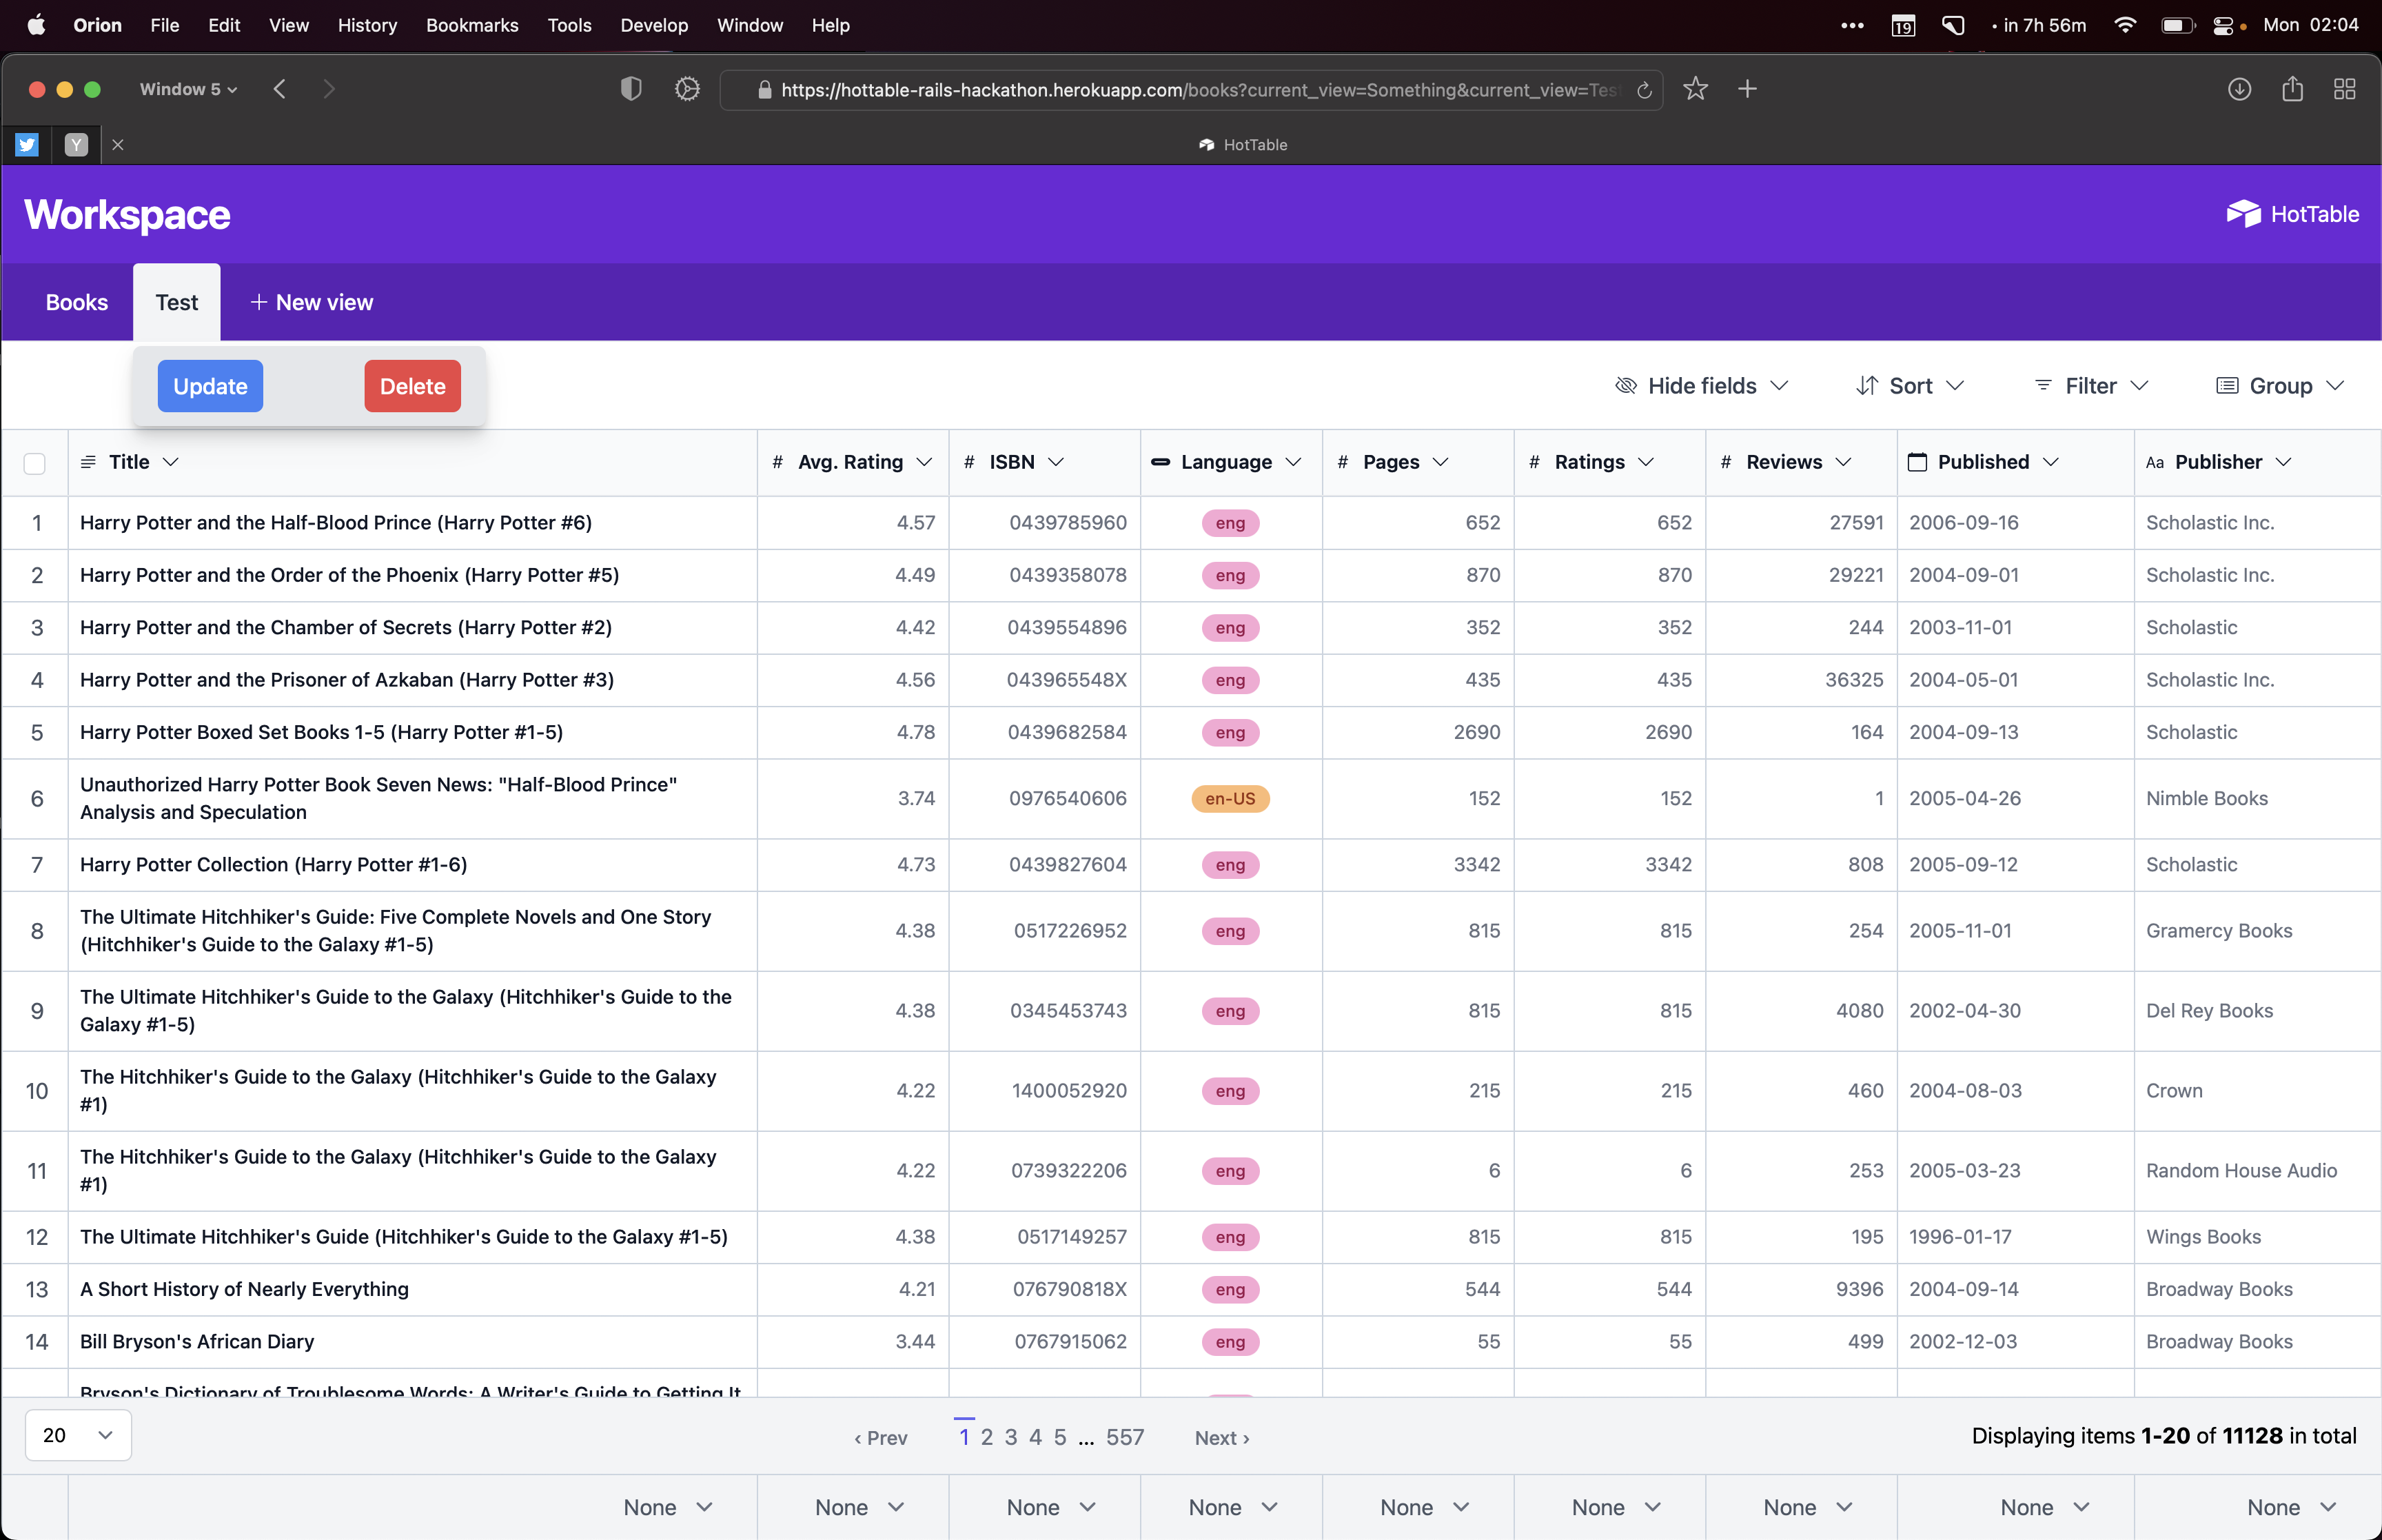
Task: Bookmark page with the star icon
Action: click(1696, 89)
